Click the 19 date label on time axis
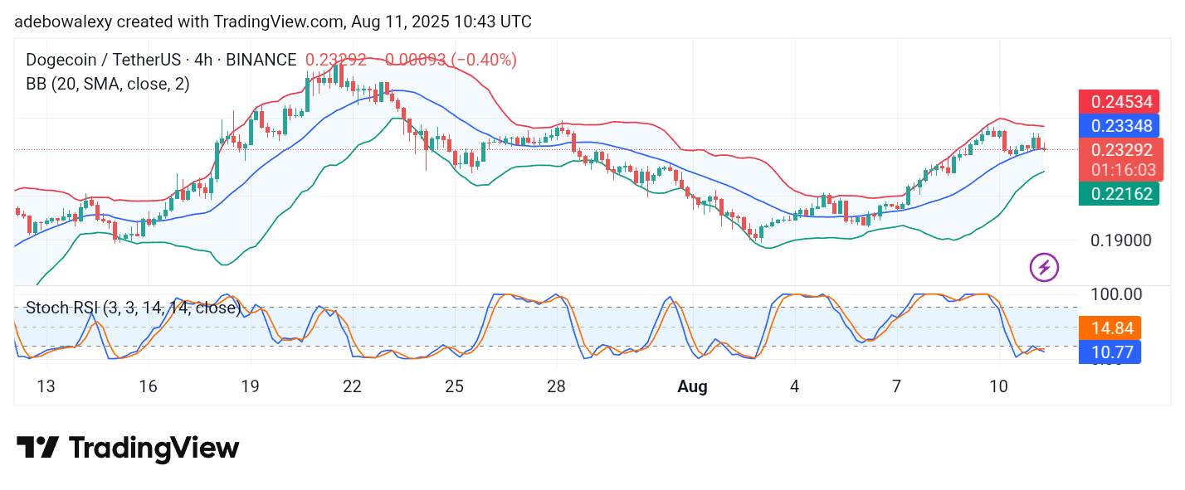The width and height of the screenshot is (1185, 490). 250,386
